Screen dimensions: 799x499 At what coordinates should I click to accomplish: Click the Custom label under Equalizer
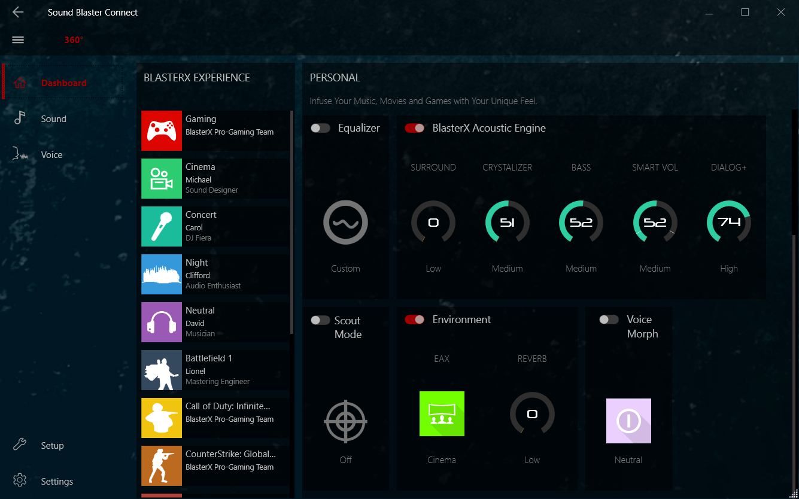(x=345, y=269)
